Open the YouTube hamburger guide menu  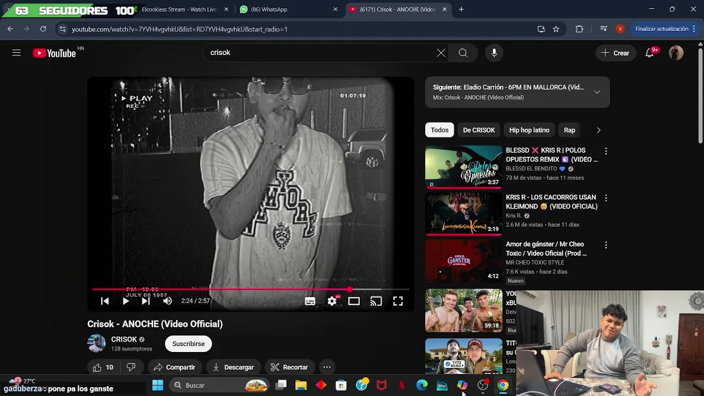point(16,53)
